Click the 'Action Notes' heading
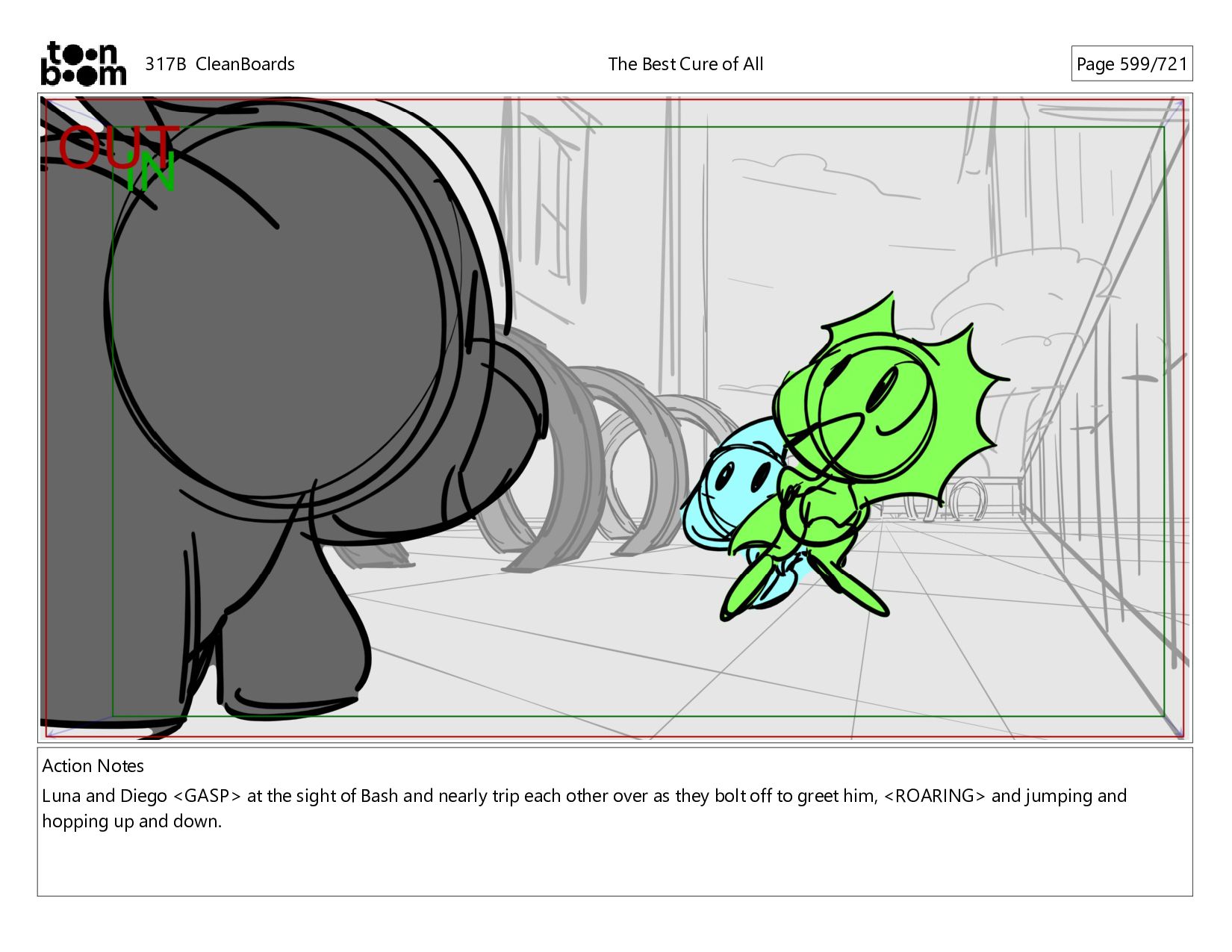 (x=93, y=765)
